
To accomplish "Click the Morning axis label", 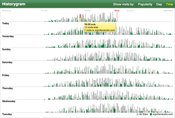I will (6, 11).
